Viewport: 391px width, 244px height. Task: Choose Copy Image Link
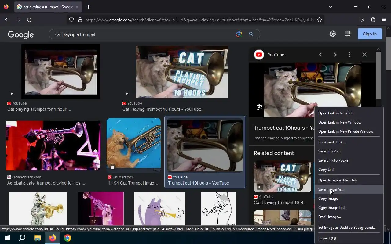coord(349,208)
